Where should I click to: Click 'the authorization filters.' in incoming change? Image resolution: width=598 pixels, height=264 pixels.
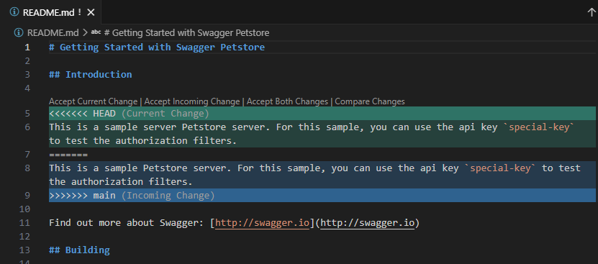pyautogui.click(x=120, y=181)
